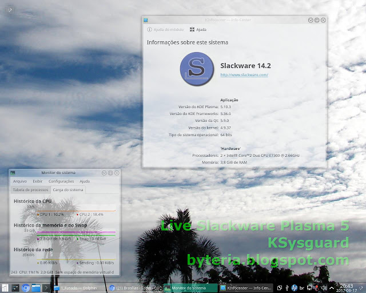The width and height of the screenshot is (366, 293).
Task: Open Arquivo menu in Monitor do sistema
Action: pos(20,181)
